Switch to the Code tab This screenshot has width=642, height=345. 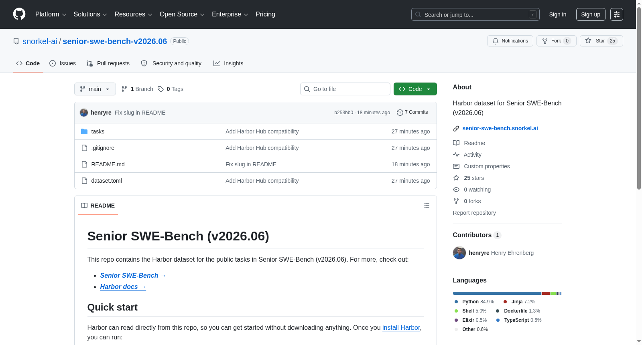[x=28, y=63]
